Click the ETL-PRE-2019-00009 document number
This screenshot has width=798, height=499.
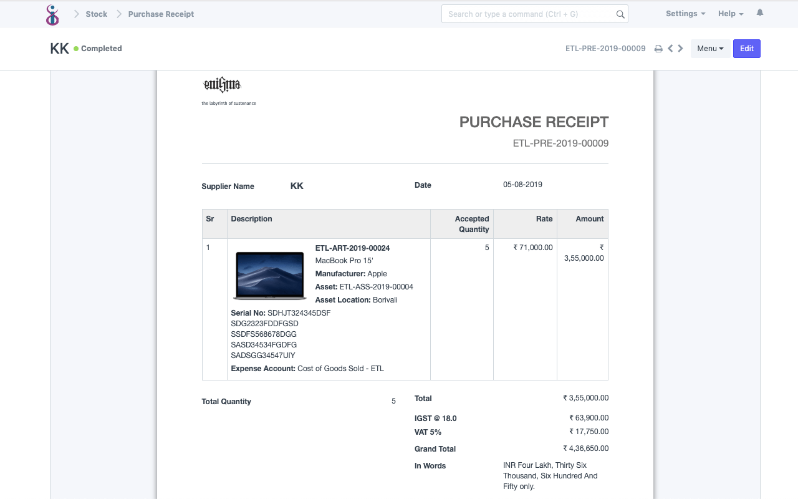pos(605,48)
